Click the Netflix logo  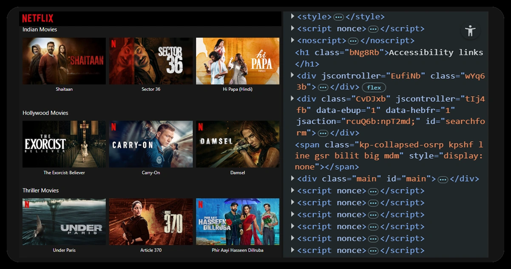37,18
